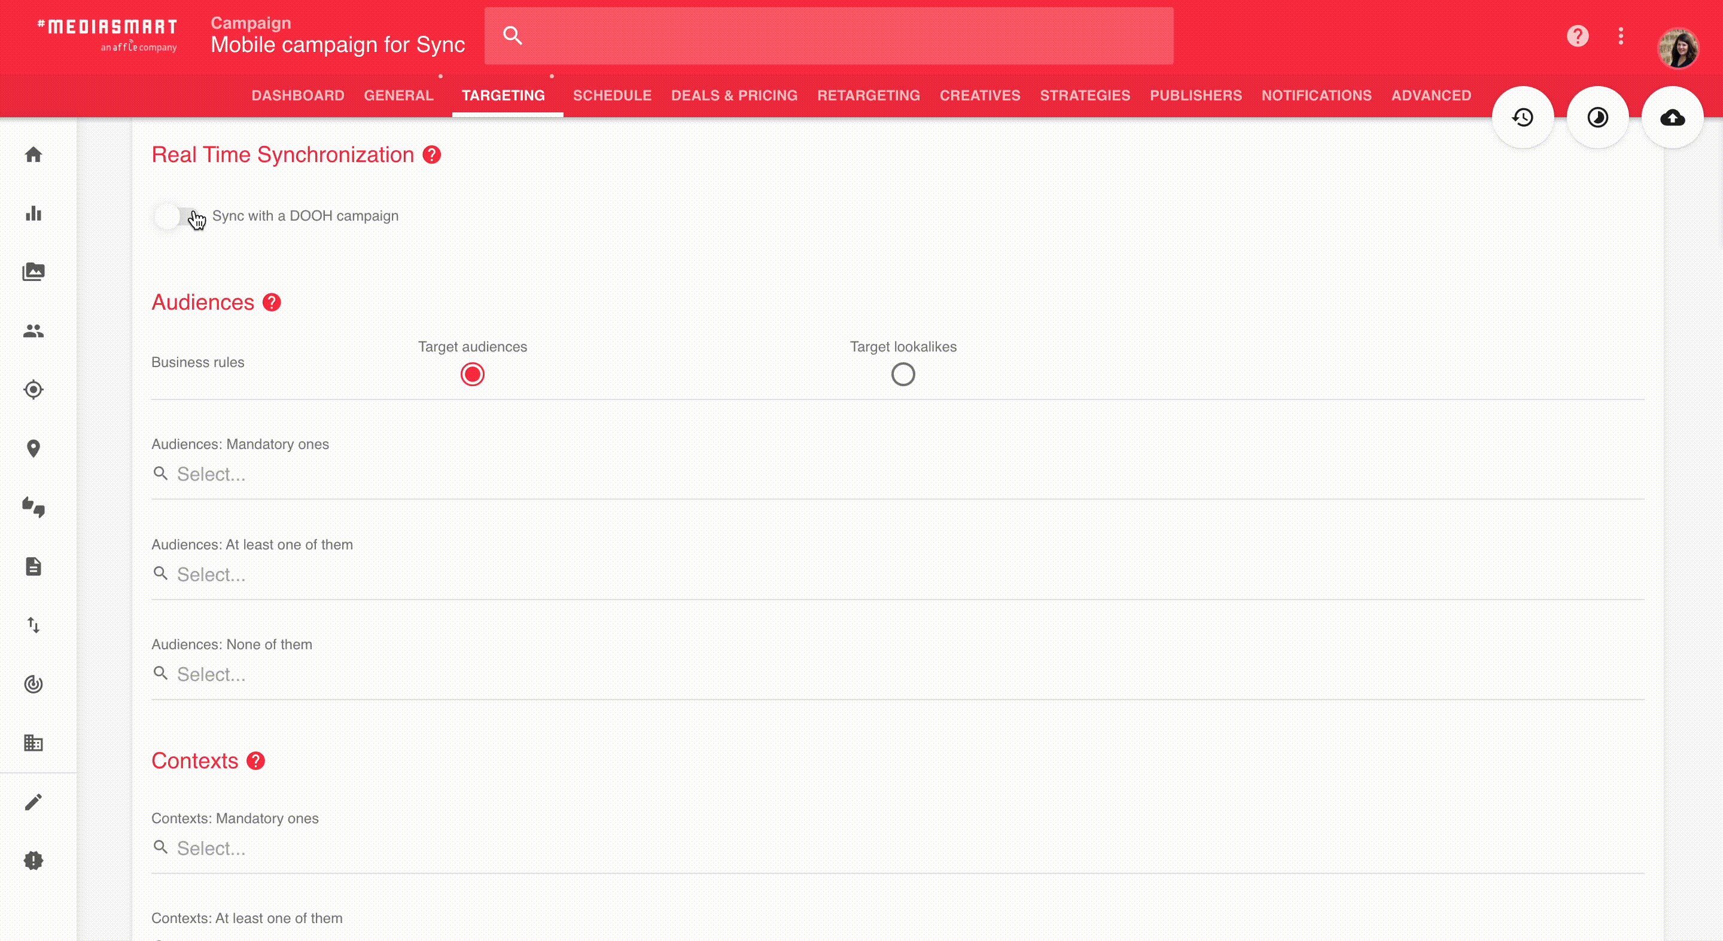The image size is (1723, 941).
Task: Click the MEDIASMART logo link
Action: click(108, 34)
